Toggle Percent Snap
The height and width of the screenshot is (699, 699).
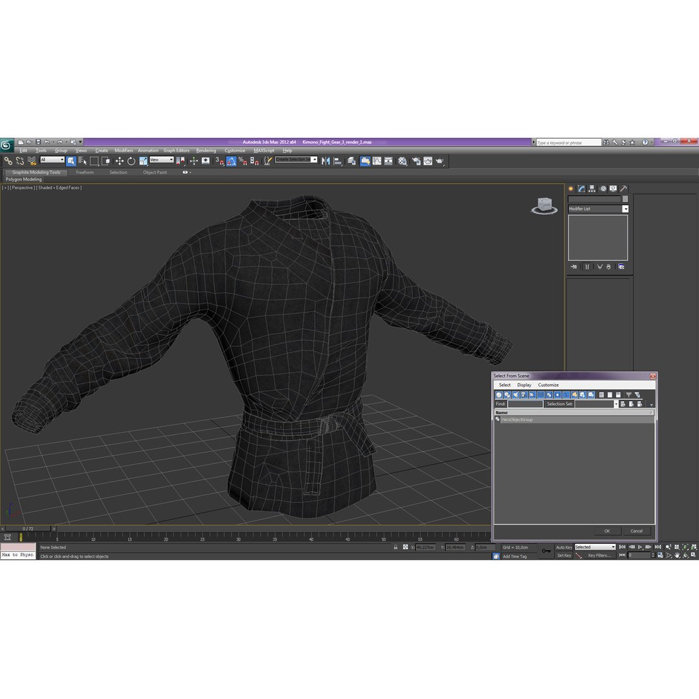(243, 161)
